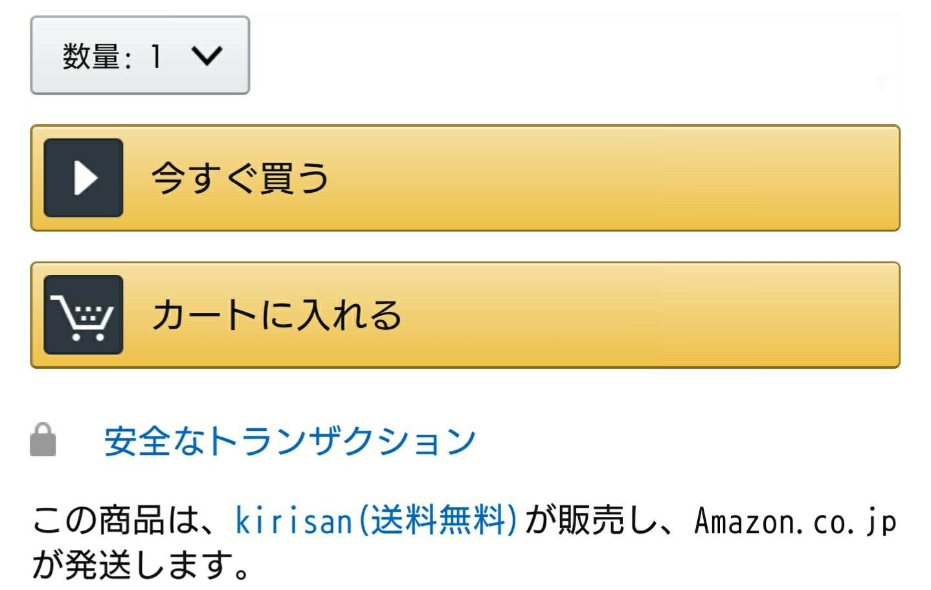Tap the dark square cart icon
Image resolution: width=931 pixels, height=590 pixels.
(x=84, y=314)
